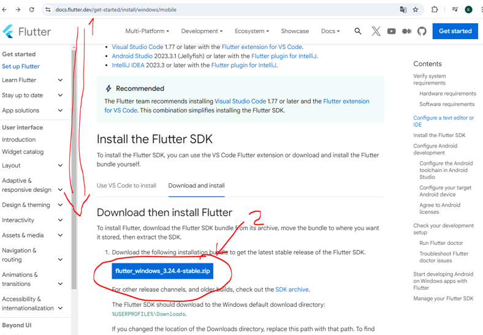Expand the Design & theming sidebar section
483x335 pixels.
(x=60, y=205)
